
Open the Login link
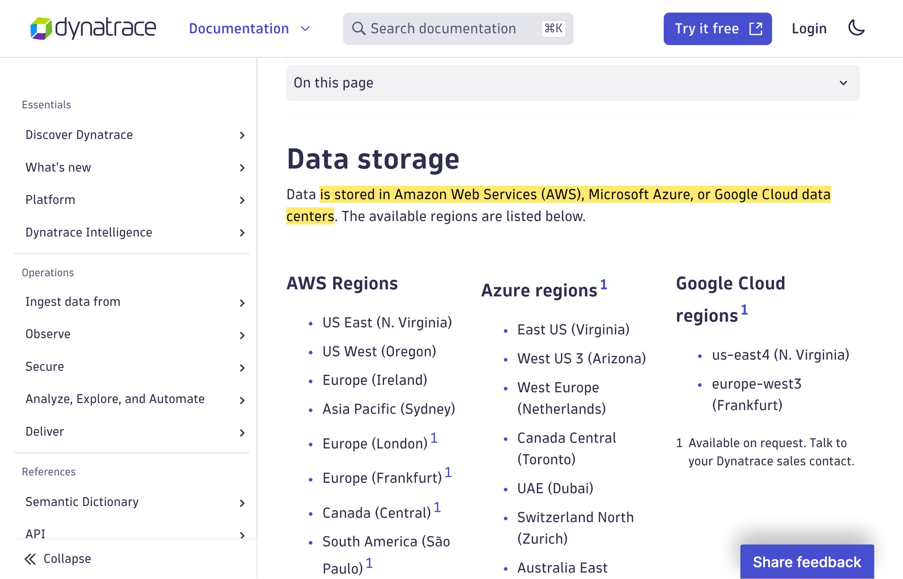click(809, 29)
